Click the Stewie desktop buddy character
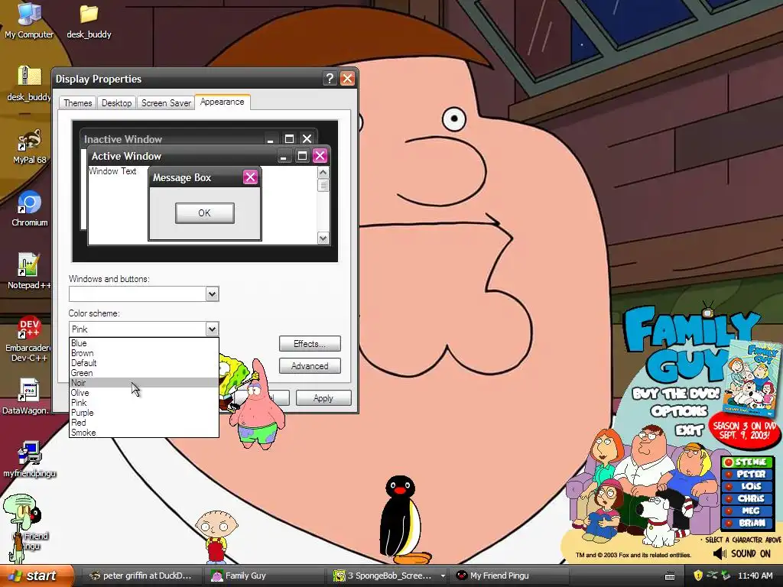The image size is (783, 587). click(x=216, y=537)
